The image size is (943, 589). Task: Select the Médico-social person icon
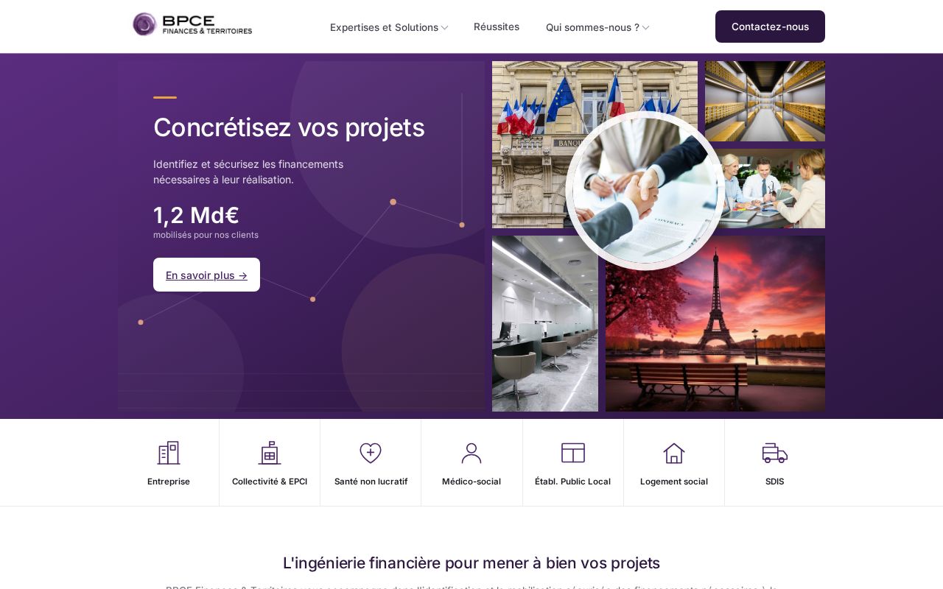click(x=471, y=453)
